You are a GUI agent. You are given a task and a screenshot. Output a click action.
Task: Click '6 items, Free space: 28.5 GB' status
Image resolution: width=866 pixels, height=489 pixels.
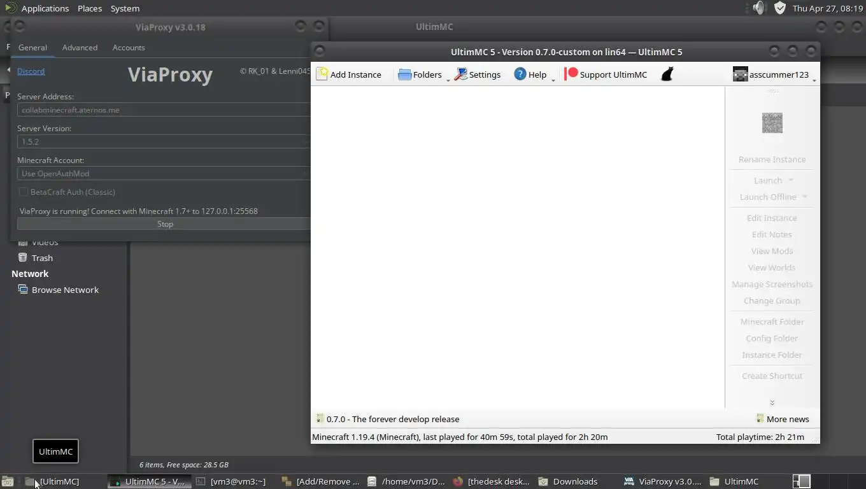184,465
